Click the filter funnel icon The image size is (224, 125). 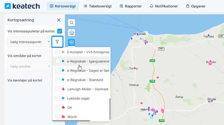pos(57,42)
